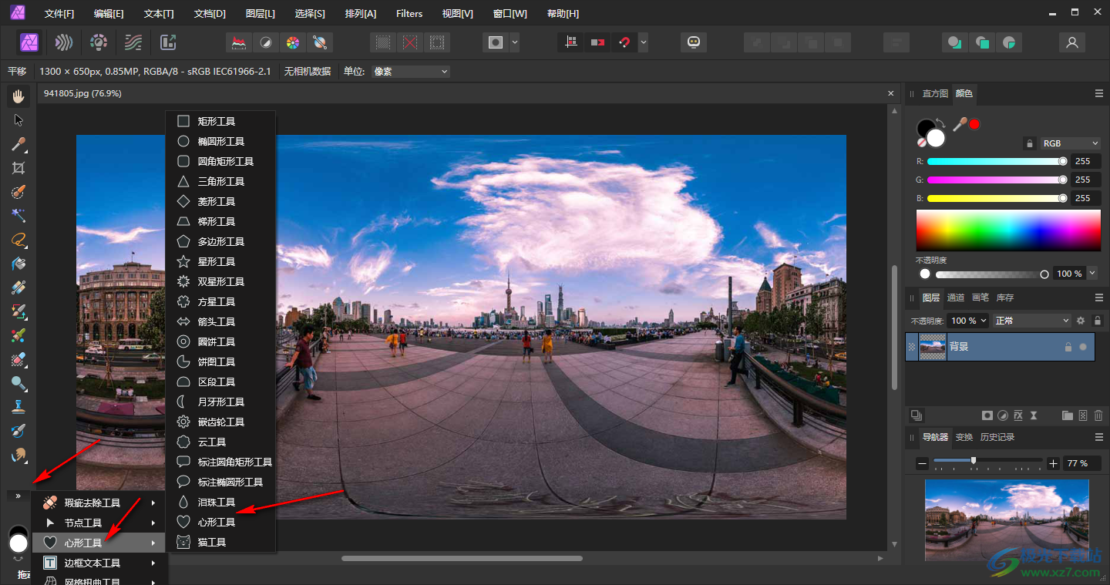Open the 图层[L] menu

[x=260, y=14]
